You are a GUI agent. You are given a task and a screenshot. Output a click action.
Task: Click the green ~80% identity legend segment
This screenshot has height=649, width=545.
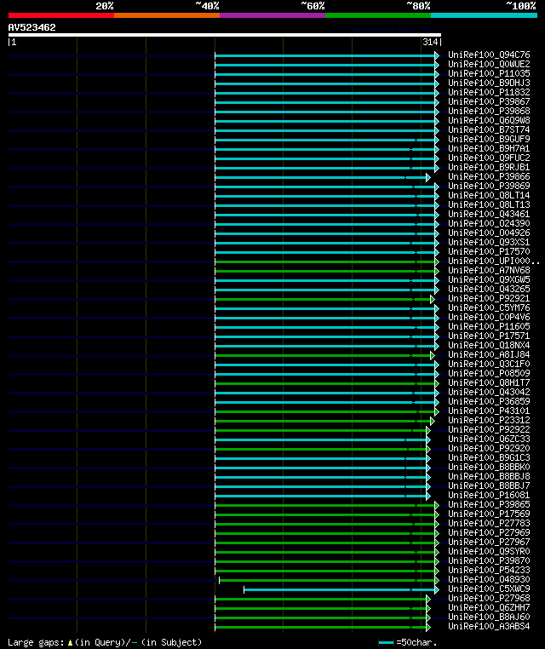point(378,15)
